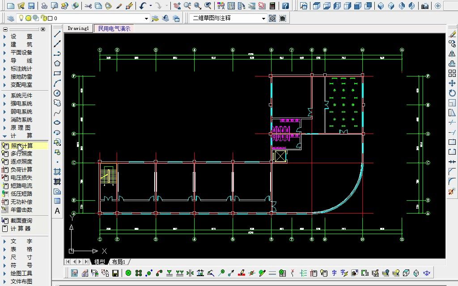The image size is (458, 286).
Task: Click 照度计算 in the sidebar
Action: 22,146
